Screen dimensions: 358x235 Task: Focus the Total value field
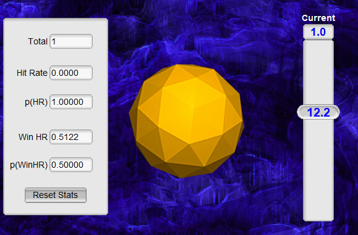point(71,41)
